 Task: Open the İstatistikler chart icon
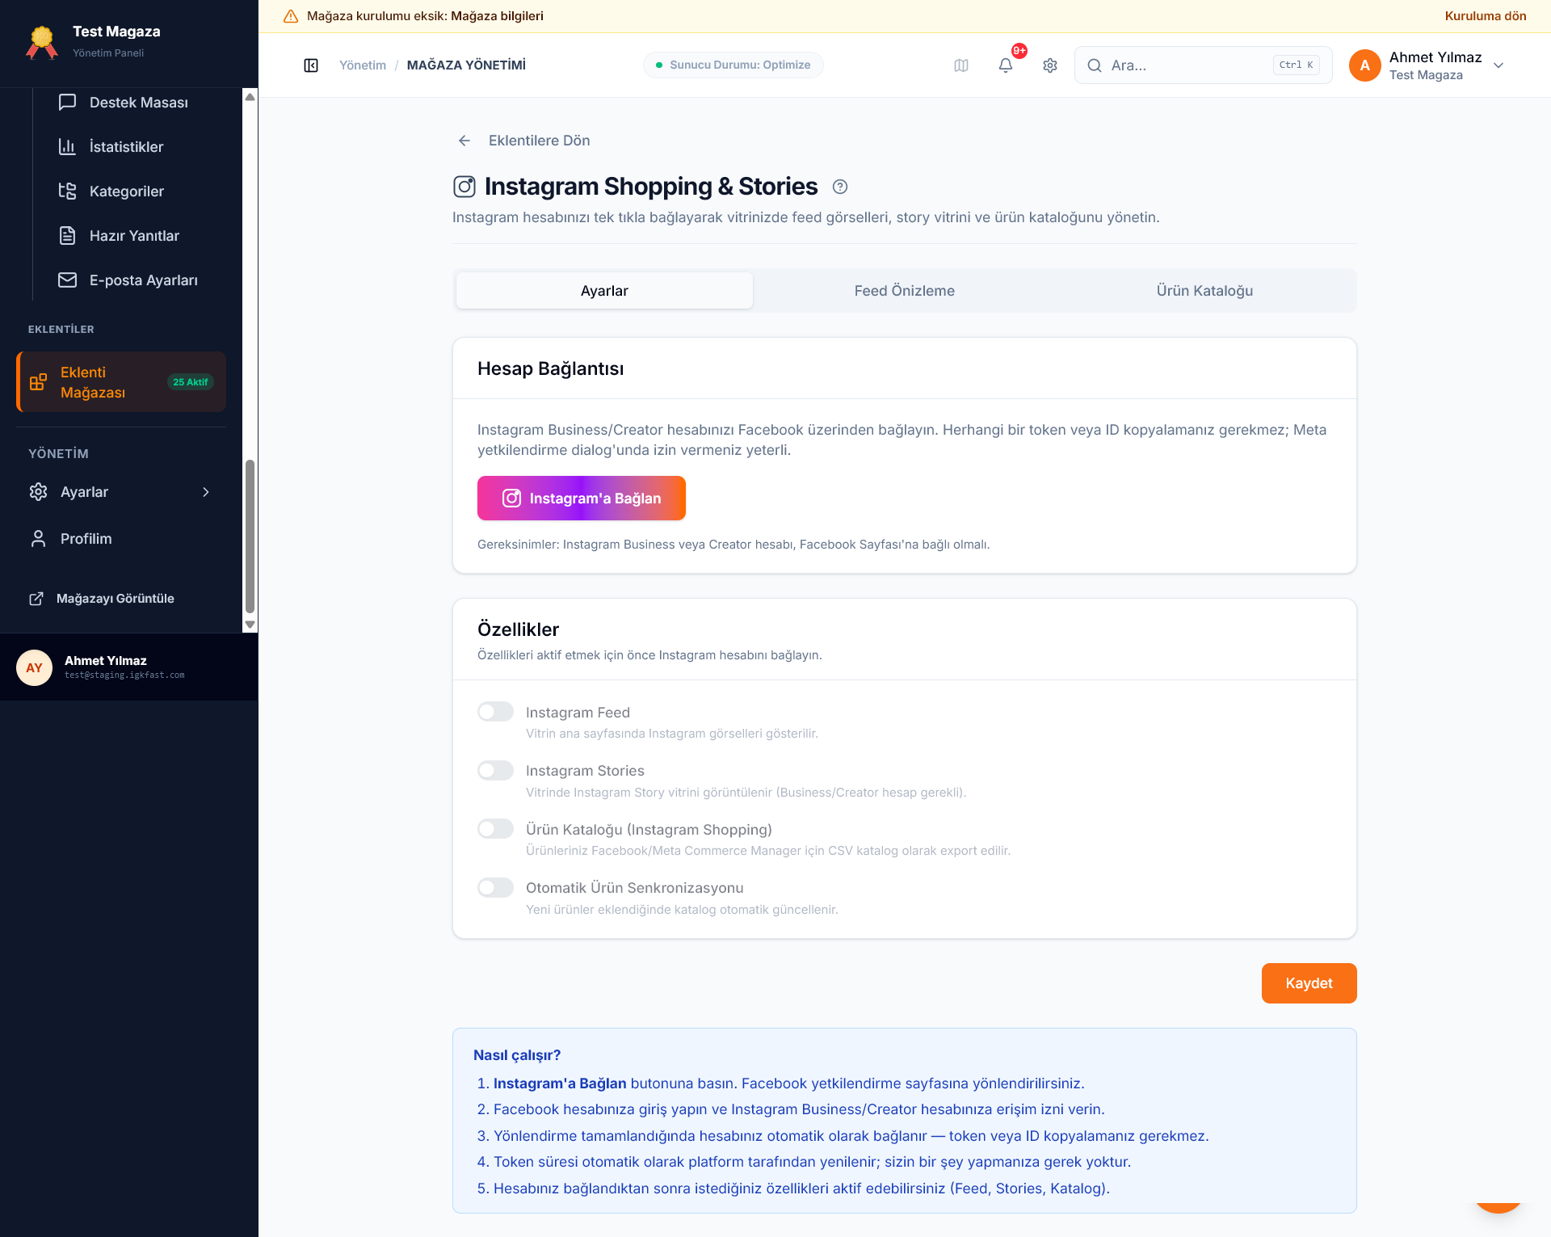[68, 146]
